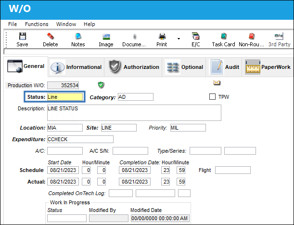Viewport: 294px width, 225px height.
Task: Switch to the PaperWork tab
Action: coord(268,67)
